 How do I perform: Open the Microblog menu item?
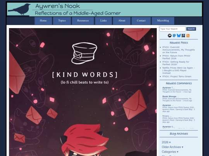coord(163,21)
